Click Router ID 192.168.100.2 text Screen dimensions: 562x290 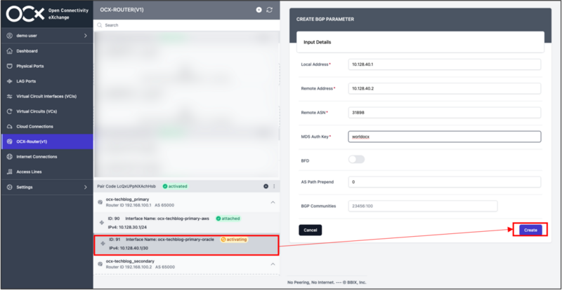click(x=129, y=267)
